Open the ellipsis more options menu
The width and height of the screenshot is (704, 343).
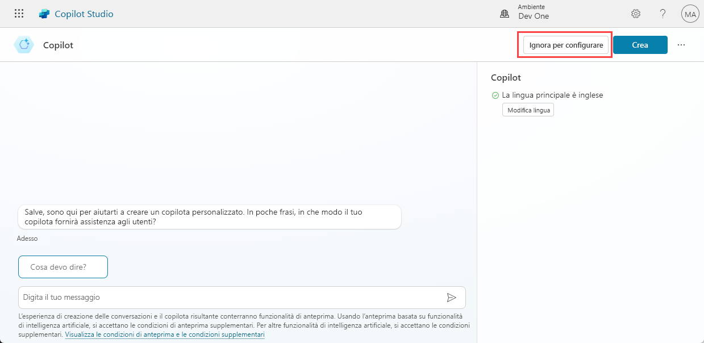pyautogui.click(x=681, y=44)
